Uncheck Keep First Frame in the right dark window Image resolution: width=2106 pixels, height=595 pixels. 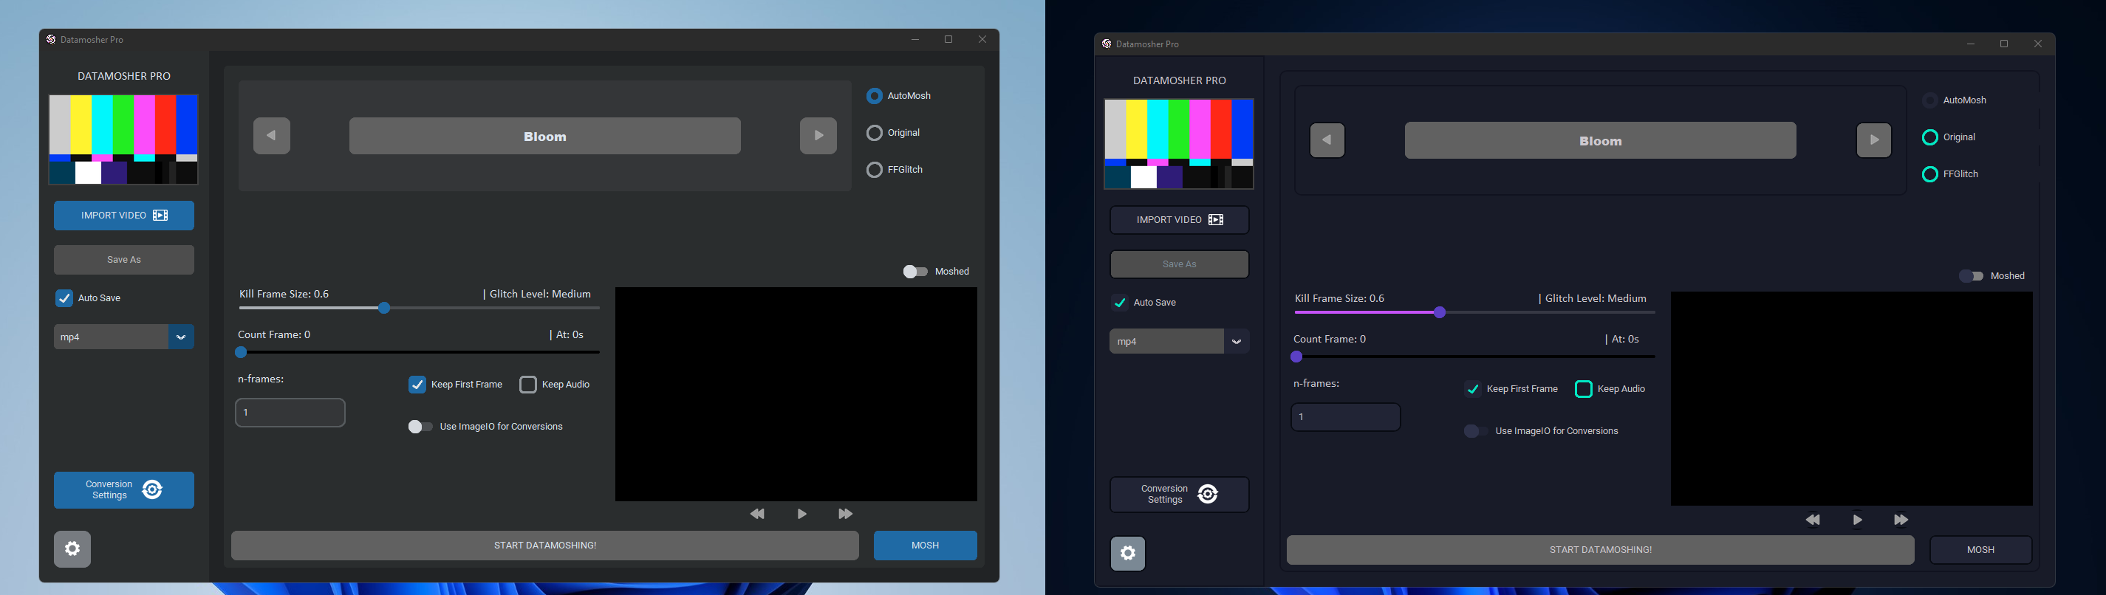click(x=1472, y=389)
